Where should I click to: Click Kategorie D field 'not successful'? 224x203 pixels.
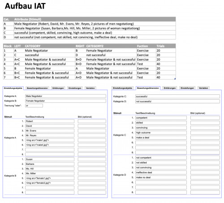[x=177, y=101]
